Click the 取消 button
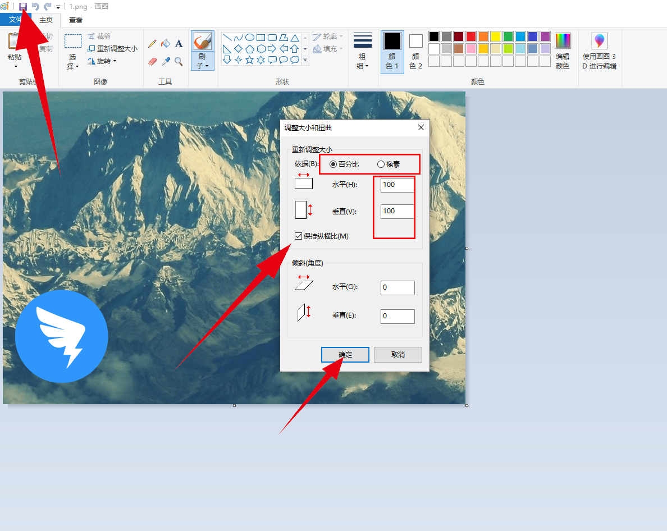The image size is (667, 531). click(398, 355)
